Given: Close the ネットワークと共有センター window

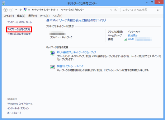Looking at the screenshot, I should click(159, 2).
